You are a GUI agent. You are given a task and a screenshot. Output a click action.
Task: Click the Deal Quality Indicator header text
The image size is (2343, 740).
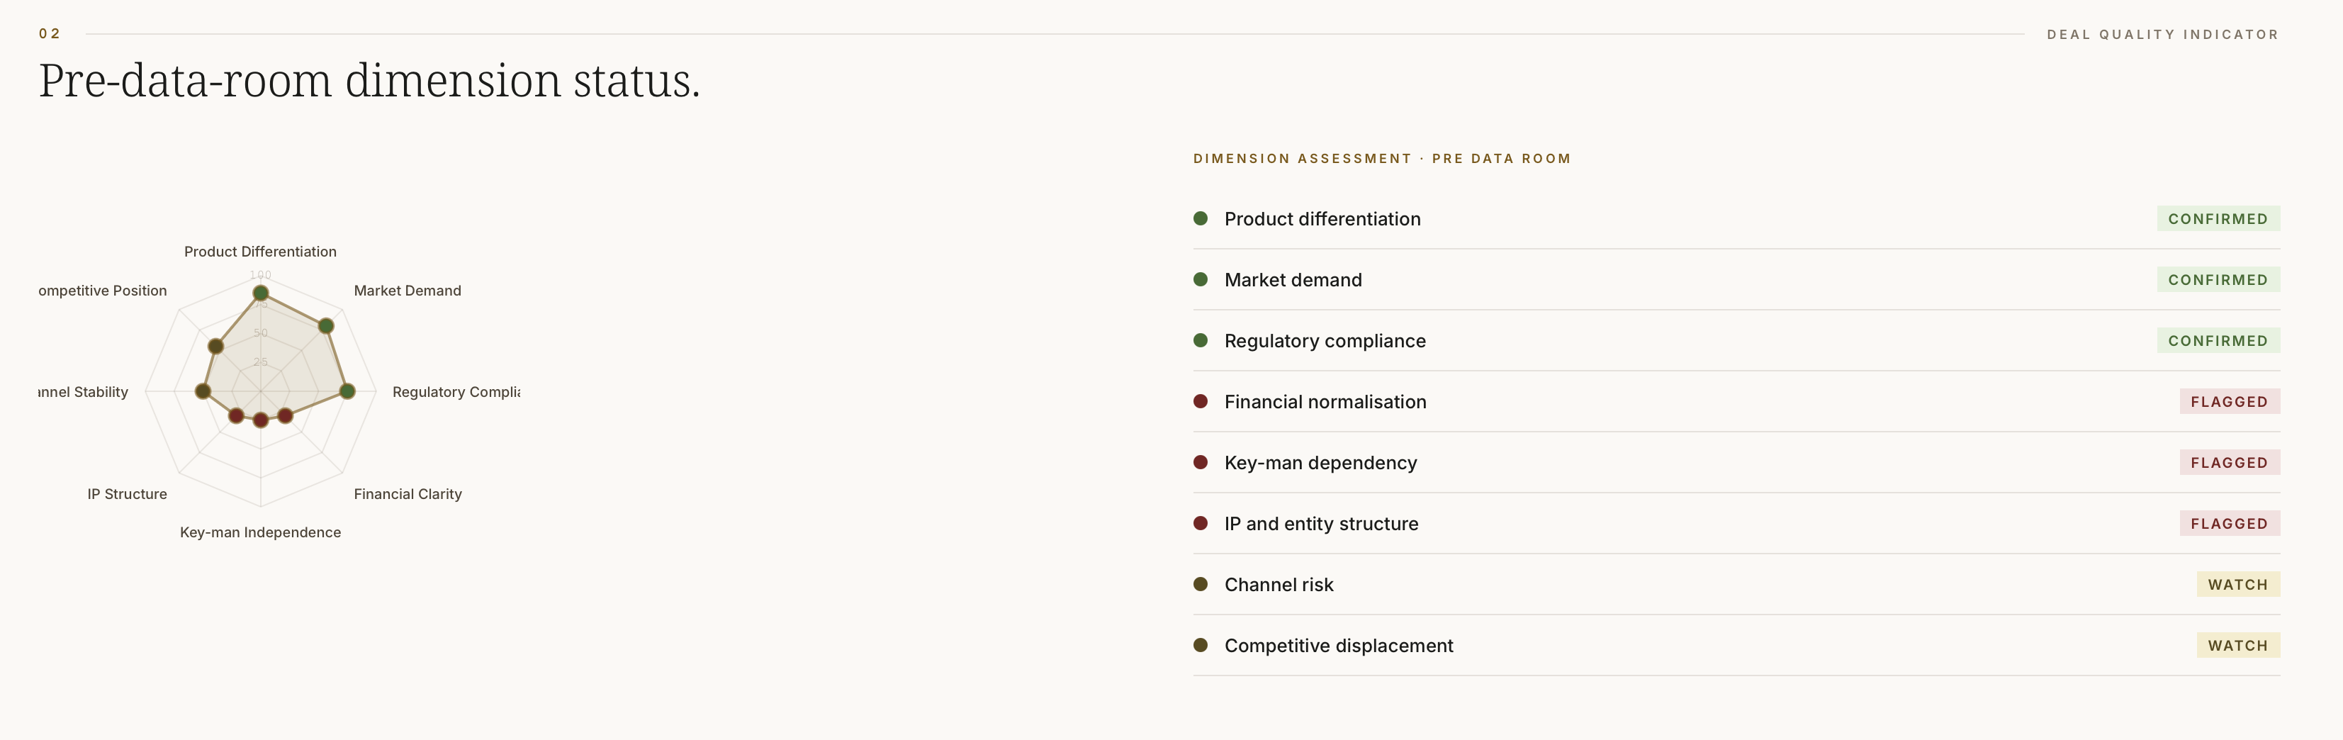coord(2162,35)
